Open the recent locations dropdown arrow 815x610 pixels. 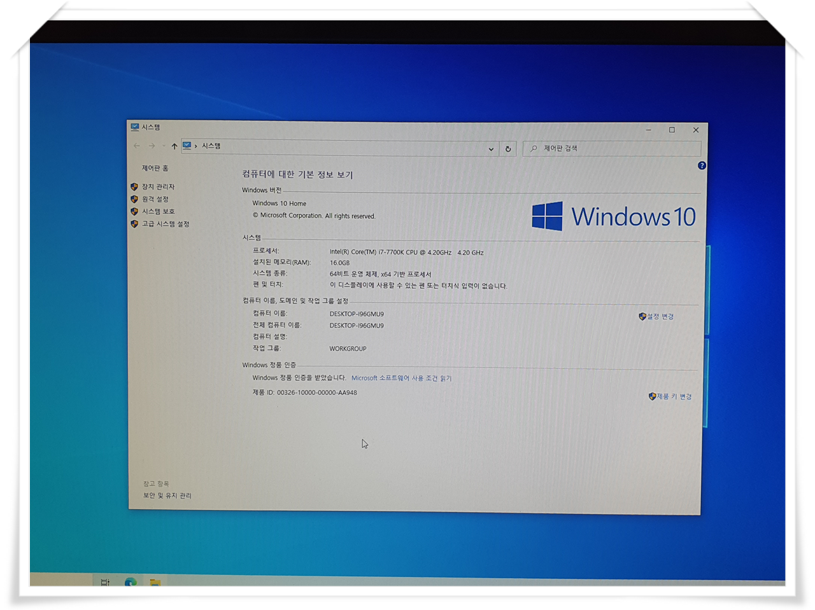click(x=164, y=146)
